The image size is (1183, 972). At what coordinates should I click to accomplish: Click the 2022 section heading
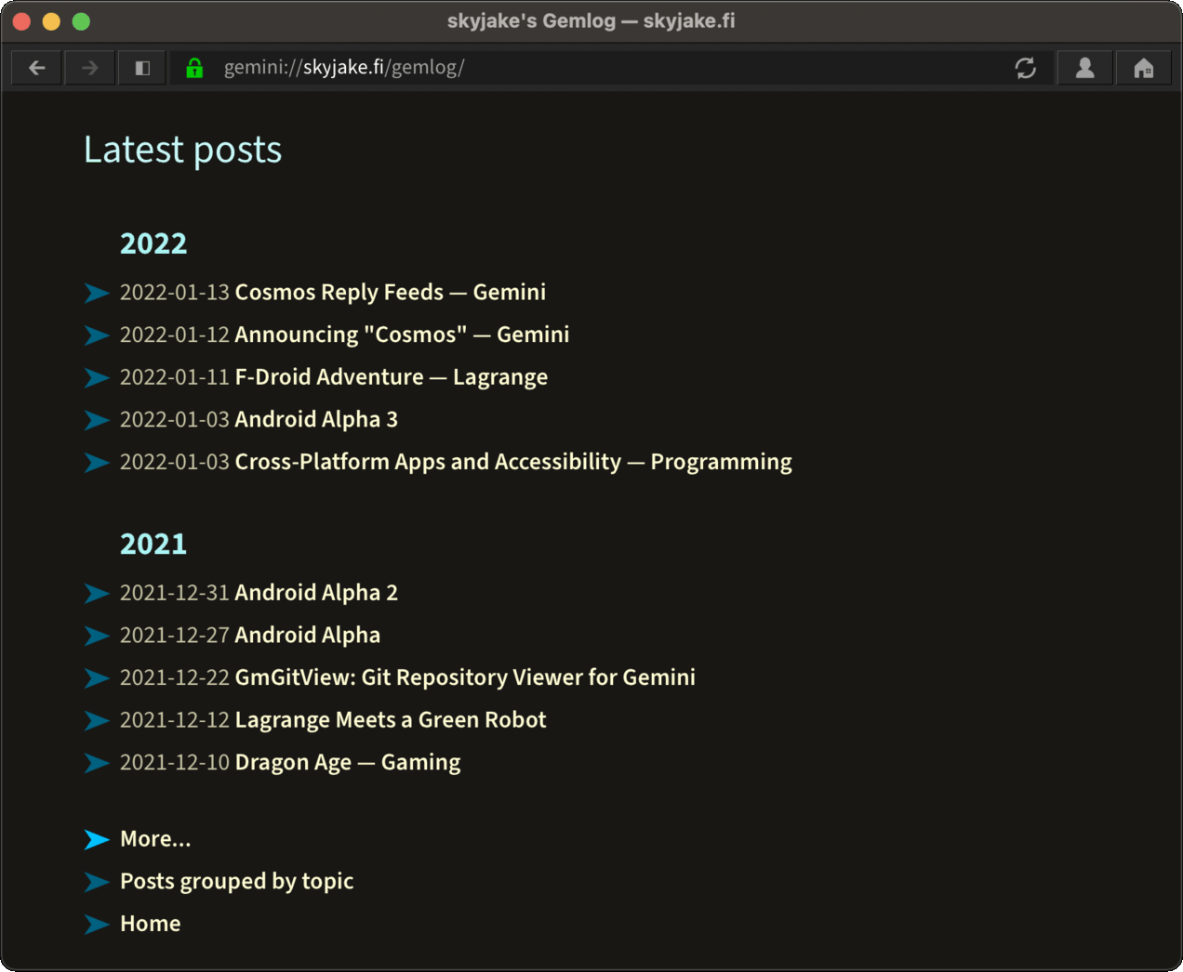pyautogui.click(x=153, y=243)
